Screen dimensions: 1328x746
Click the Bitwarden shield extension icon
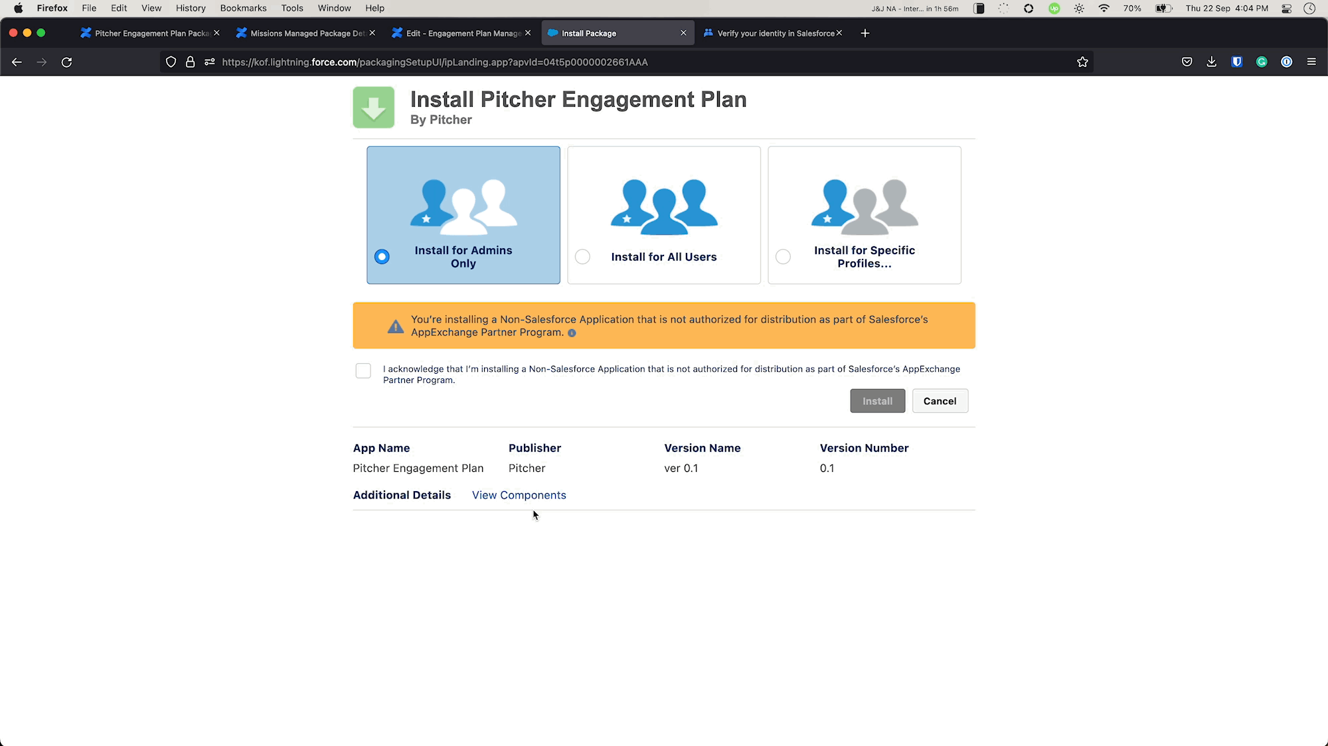pos(1237,62)
